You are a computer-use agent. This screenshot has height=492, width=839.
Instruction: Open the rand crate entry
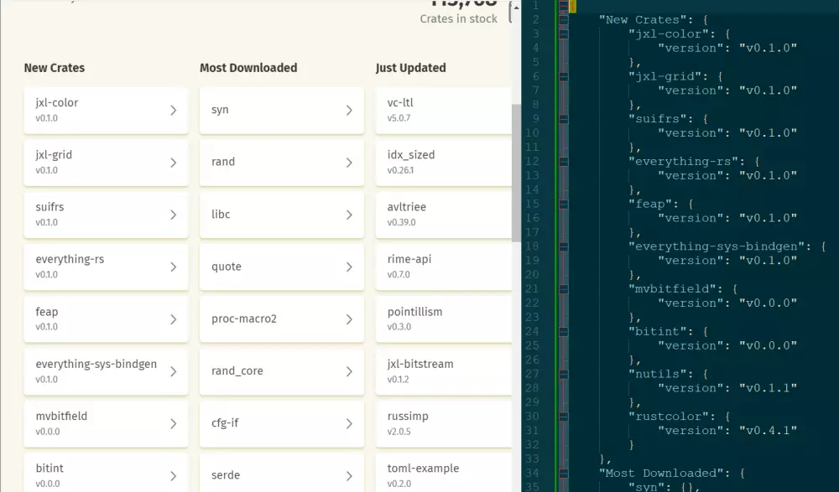click(x=281, y=162)
